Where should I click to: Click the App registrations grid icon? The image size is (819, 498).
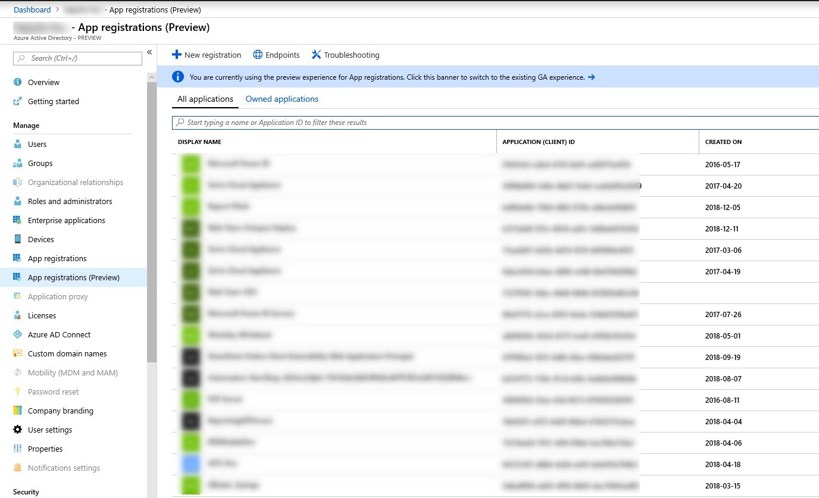(x=17, y=258)
